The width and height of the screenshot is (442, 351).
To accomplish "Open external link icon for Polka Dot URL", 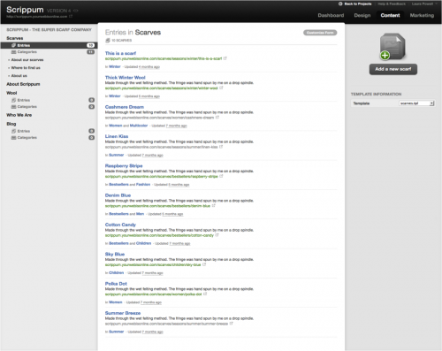I will (205, 294).
